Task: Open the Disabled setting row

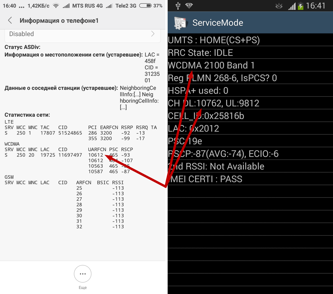Action: 82,34
